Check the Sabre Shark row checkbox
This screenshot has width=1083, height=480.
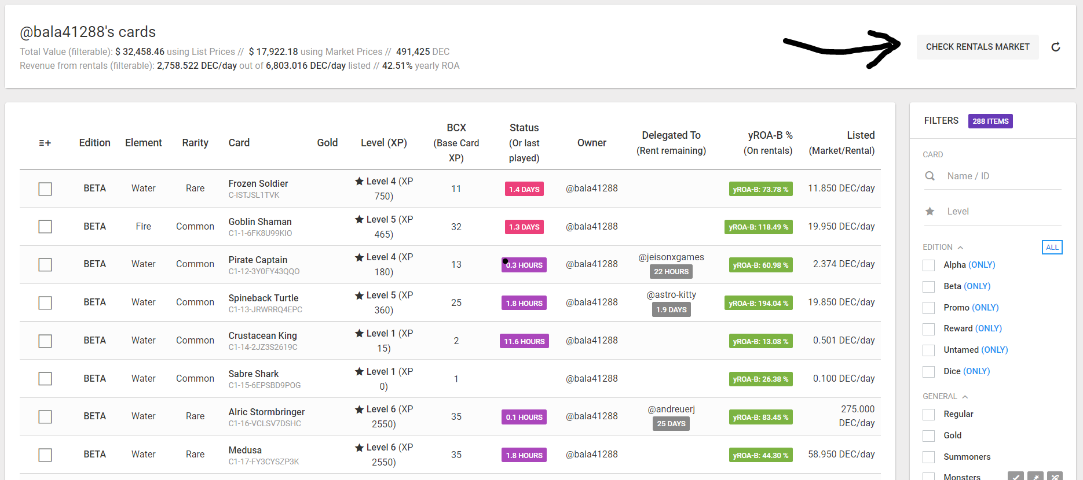pos(45,378)
